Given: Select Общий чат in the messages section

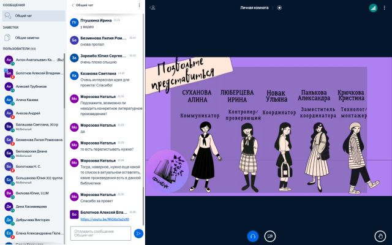Looking at the screenshot, I should click(34, 16).
